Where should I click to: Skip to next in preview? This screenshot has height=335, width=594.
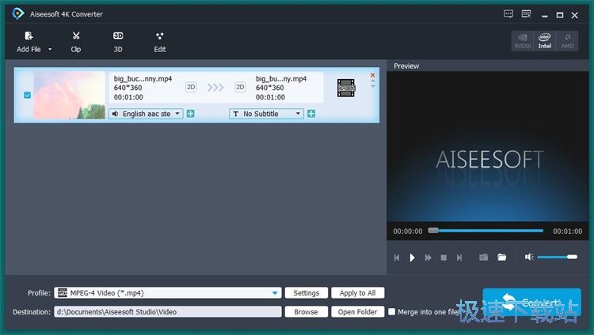point(459,258)
